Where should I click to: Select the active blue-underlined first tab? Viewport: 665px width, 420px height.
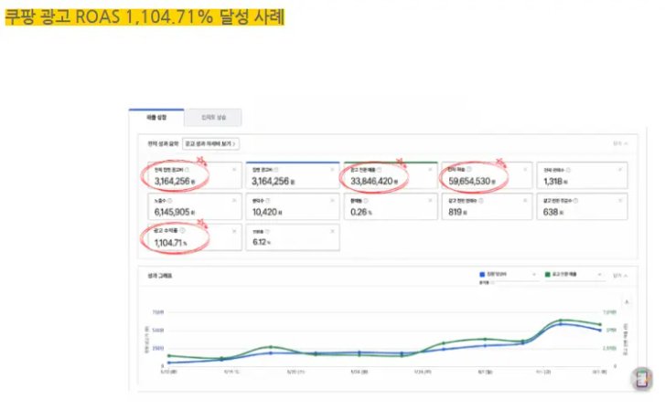156,117
